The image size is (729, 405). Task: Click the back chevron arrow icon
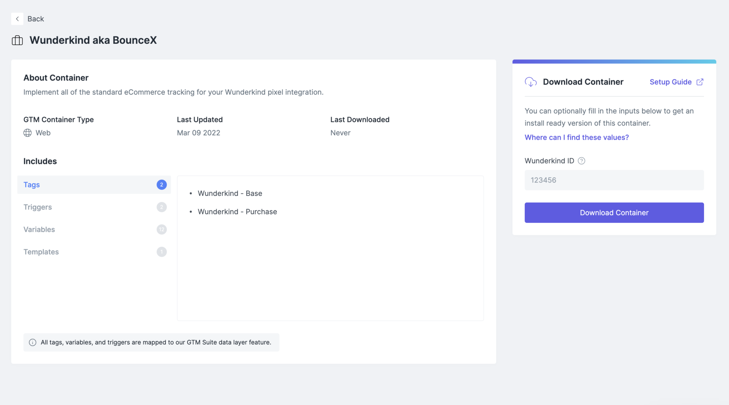coord(17,19)
